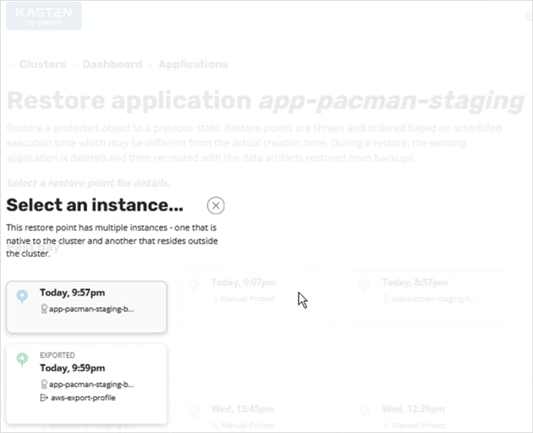Click app-pacman-staging-b... text in 9:57pm card

click(x=92, y=309)
